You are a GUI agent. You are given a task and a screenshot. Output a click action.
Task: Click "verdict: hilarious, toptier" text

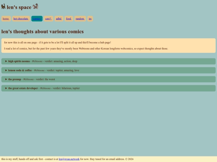pos(66,88)
